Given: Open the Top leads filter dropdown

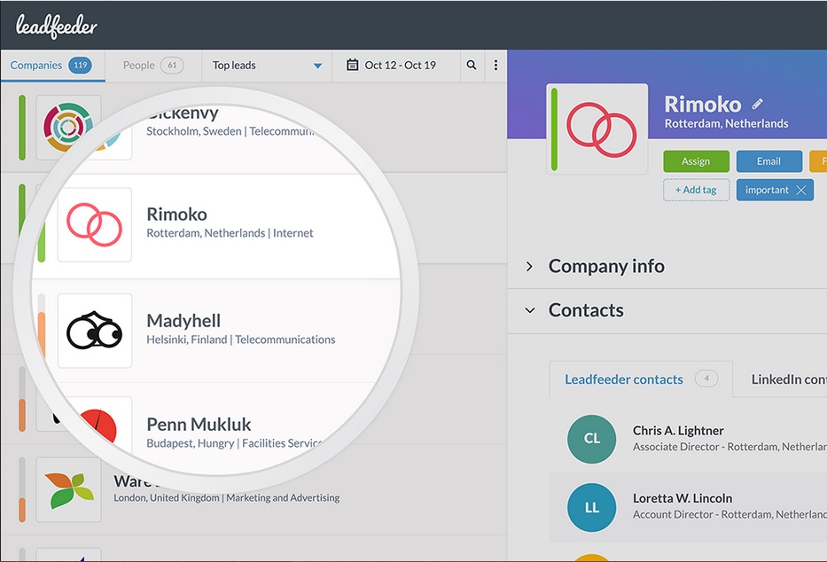Looking at the screenshot, I should 266,65.
